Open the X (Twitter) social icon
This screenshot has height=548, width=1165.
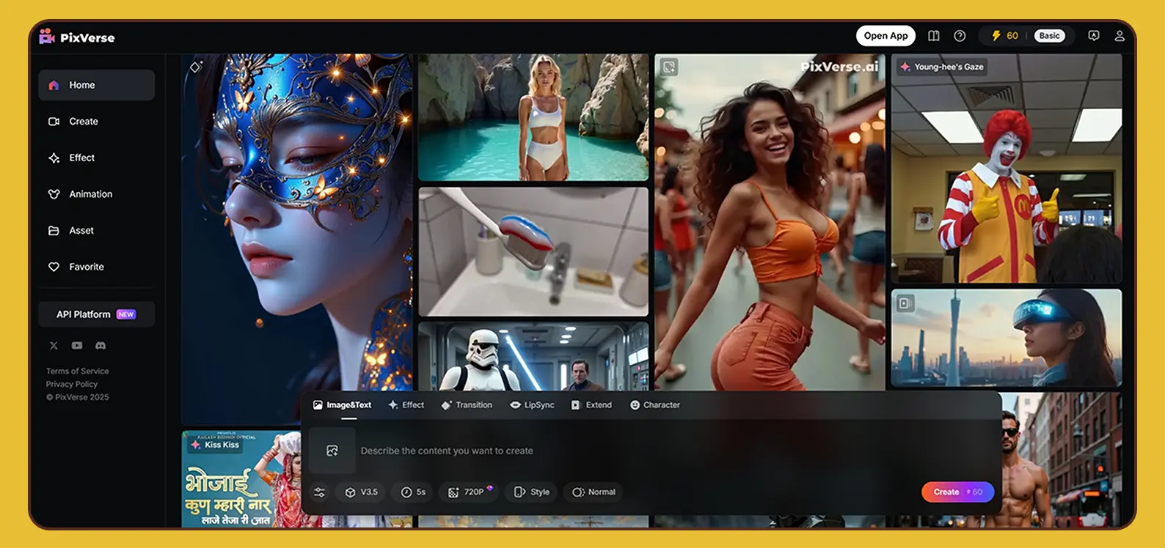(x=54, y=346)
